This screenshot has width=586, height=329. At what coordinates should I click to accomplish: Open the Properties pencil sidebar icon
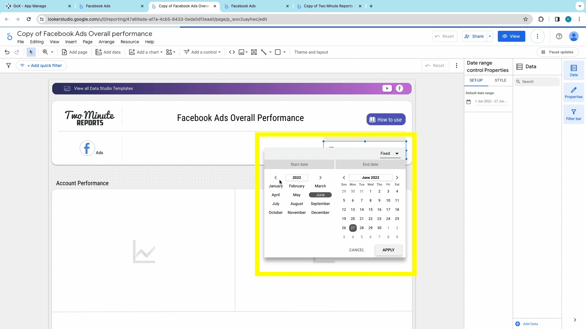coord(574,93)
